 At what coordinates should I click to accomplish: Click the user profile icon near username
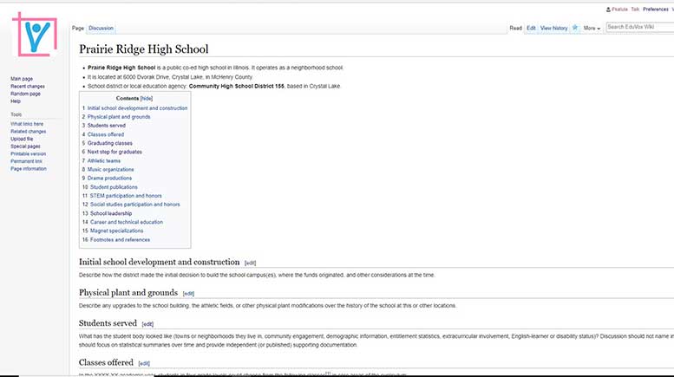pyautogui.click(x=608, y=9)
